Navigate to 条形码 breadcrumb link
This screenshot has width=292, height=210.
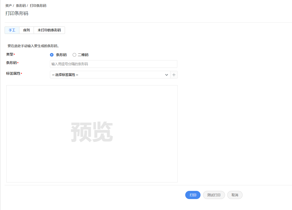[21, 6]
